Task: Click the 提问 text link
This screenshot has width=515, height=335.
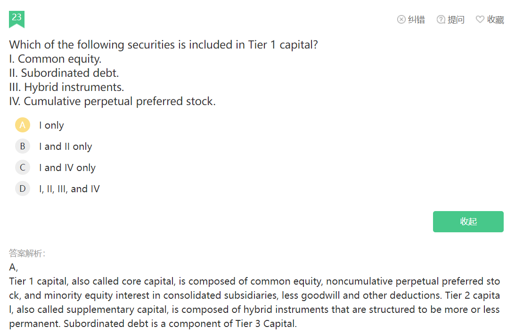Action: click(x=456, y=19)
